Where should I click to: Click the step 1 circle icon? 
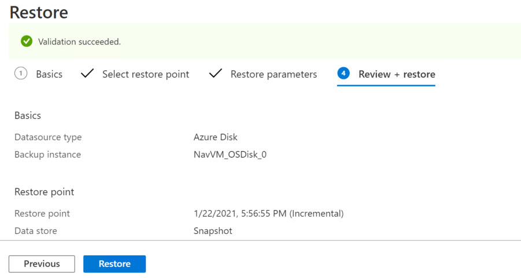[x=21, y=73]
